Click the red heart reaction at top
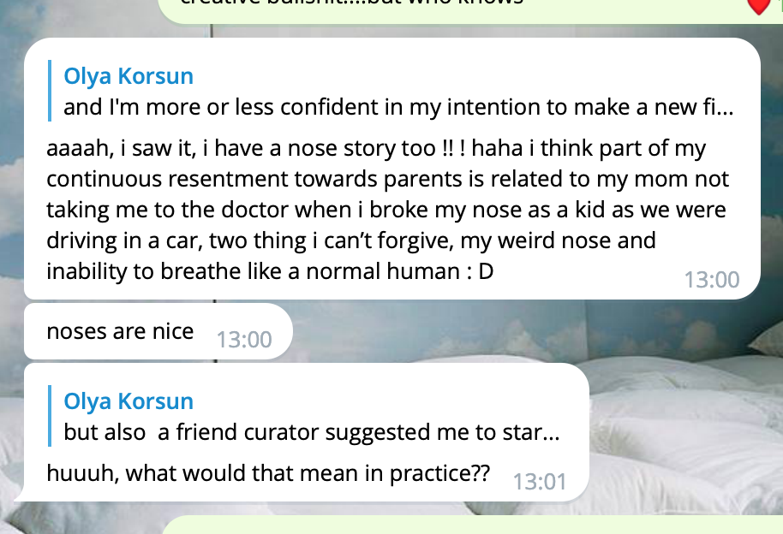783x534 pixels. click(759, 7)
